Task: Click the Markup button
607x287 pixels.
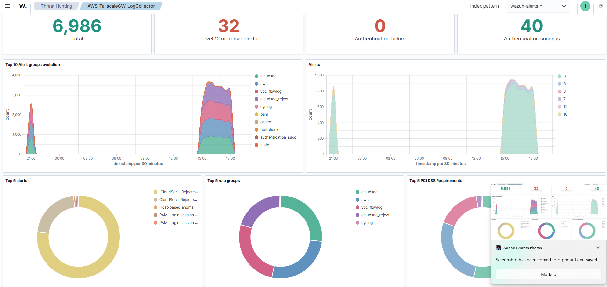Action: pos(548,274)
